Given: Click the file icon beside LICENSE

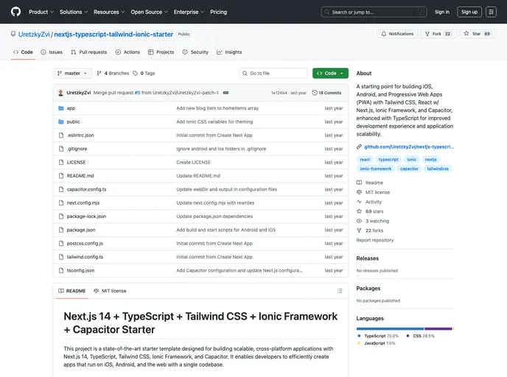Looking at the screenshot, I should click(60, 162).
